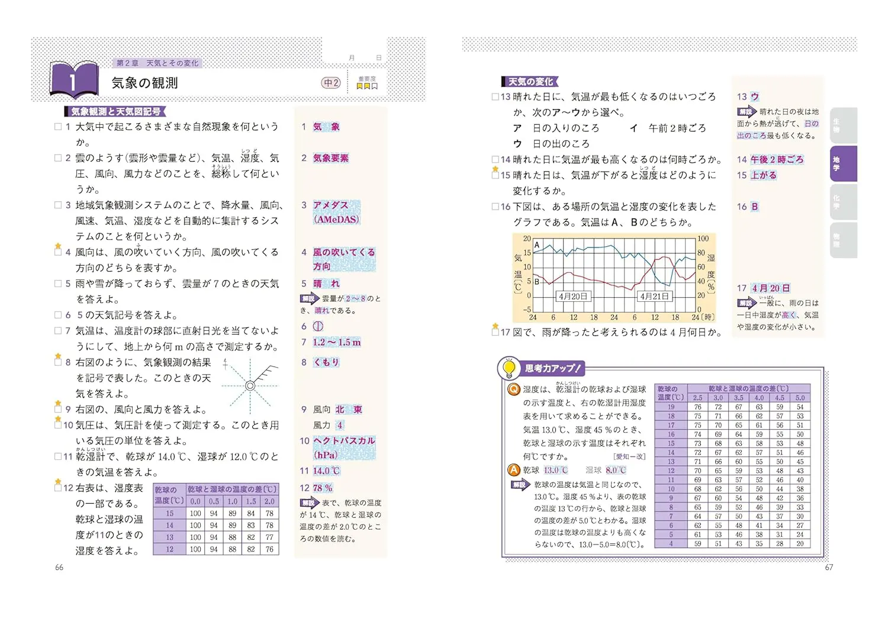888x628 pixels.
Task: Click the 解説 tag under answer 5
Action: [308, 298]
